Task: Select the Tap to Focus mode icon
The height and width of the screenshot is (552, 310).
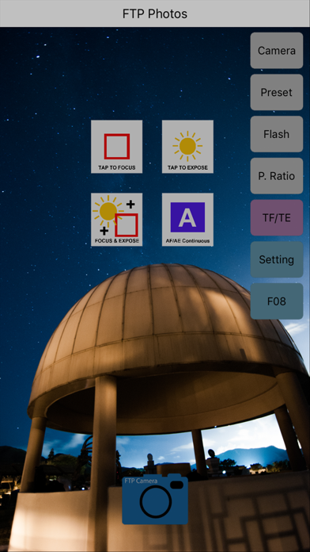Action: [116, 147]
